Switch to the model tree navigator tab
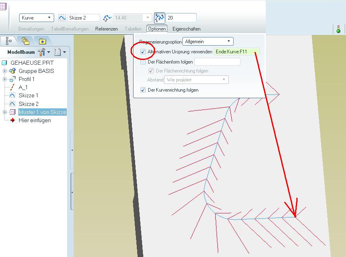Image resolution: width=346 pixels, height=257 pixels. coord(9,41)
